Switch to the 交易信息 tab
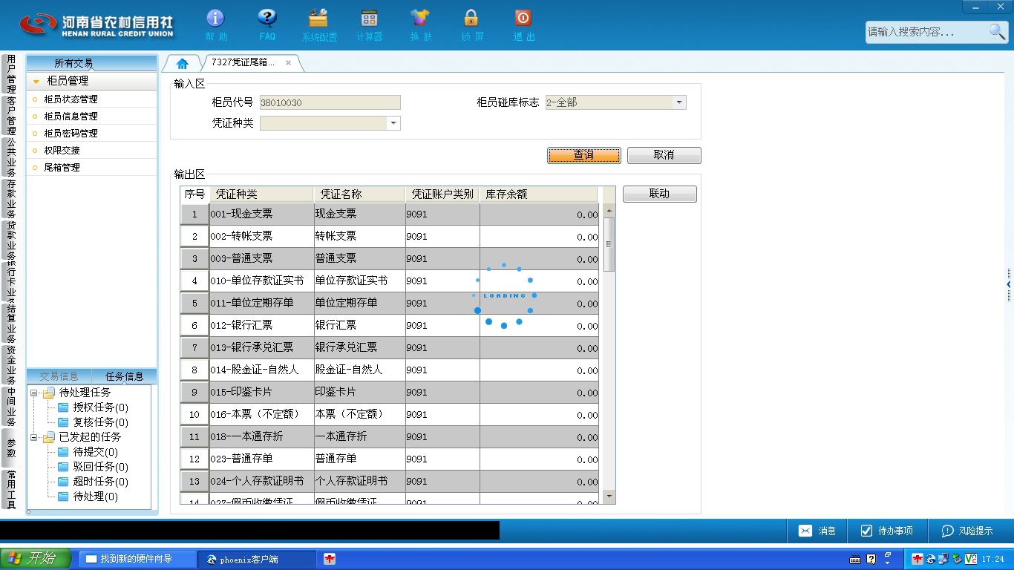The image size is (1014, 570). (59, 376)
